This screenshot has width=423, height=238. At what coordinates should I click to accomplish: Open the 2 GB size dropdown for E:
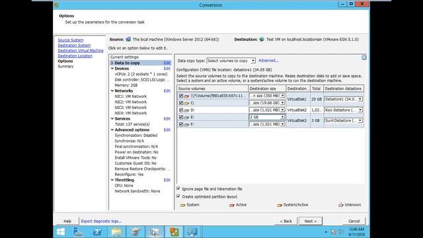click(282, 117)
